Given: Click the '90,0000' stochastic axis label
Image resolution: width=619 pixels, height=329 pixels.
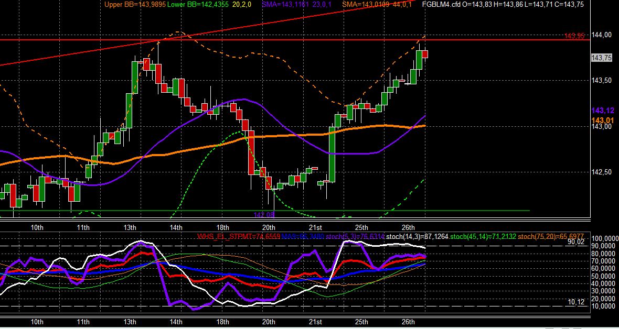Looking at the screenshot, I should [604, 246].
